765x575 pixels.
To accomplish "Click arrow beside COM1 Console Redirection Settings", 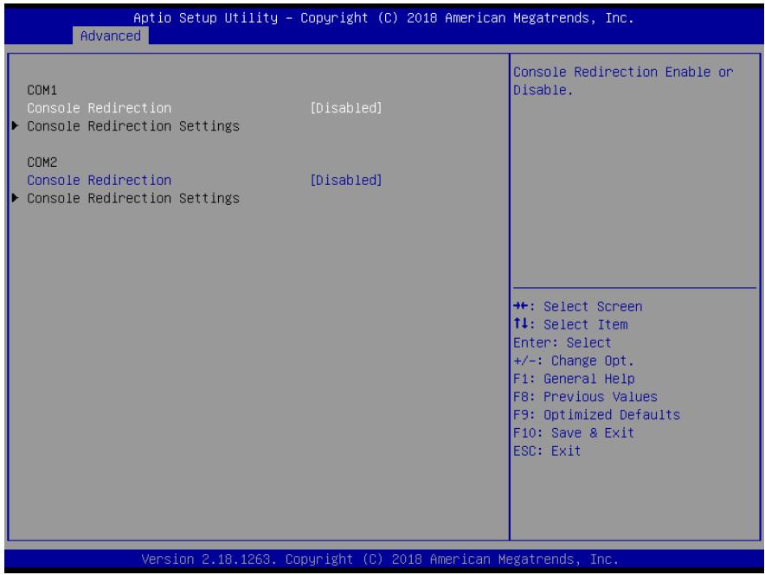I will (x=15, y=125).
